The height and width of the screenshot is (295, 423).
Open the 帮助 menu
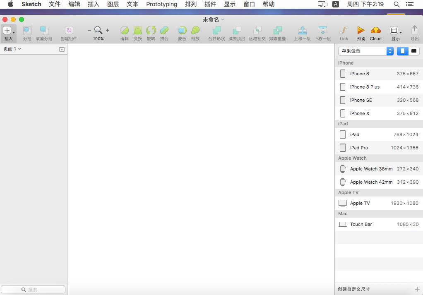tap(269, 4)
